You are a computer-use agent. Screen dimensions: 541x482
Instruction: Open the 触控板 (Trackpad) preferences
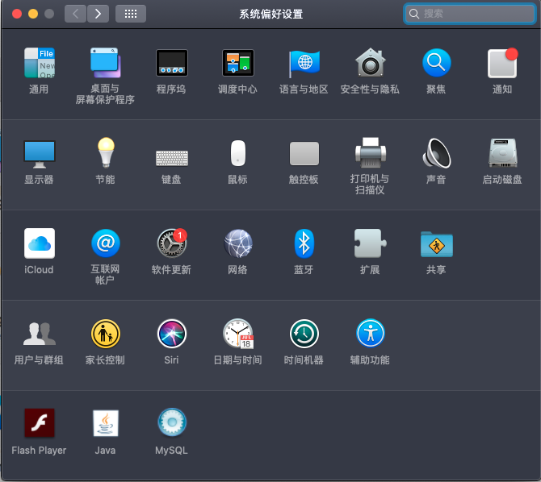(304, 153)
